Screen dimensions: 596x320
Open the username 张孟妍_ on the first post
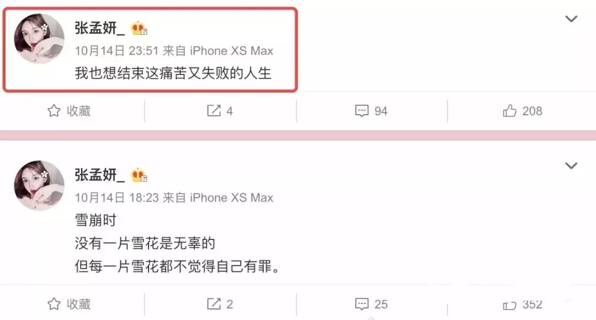99,28
